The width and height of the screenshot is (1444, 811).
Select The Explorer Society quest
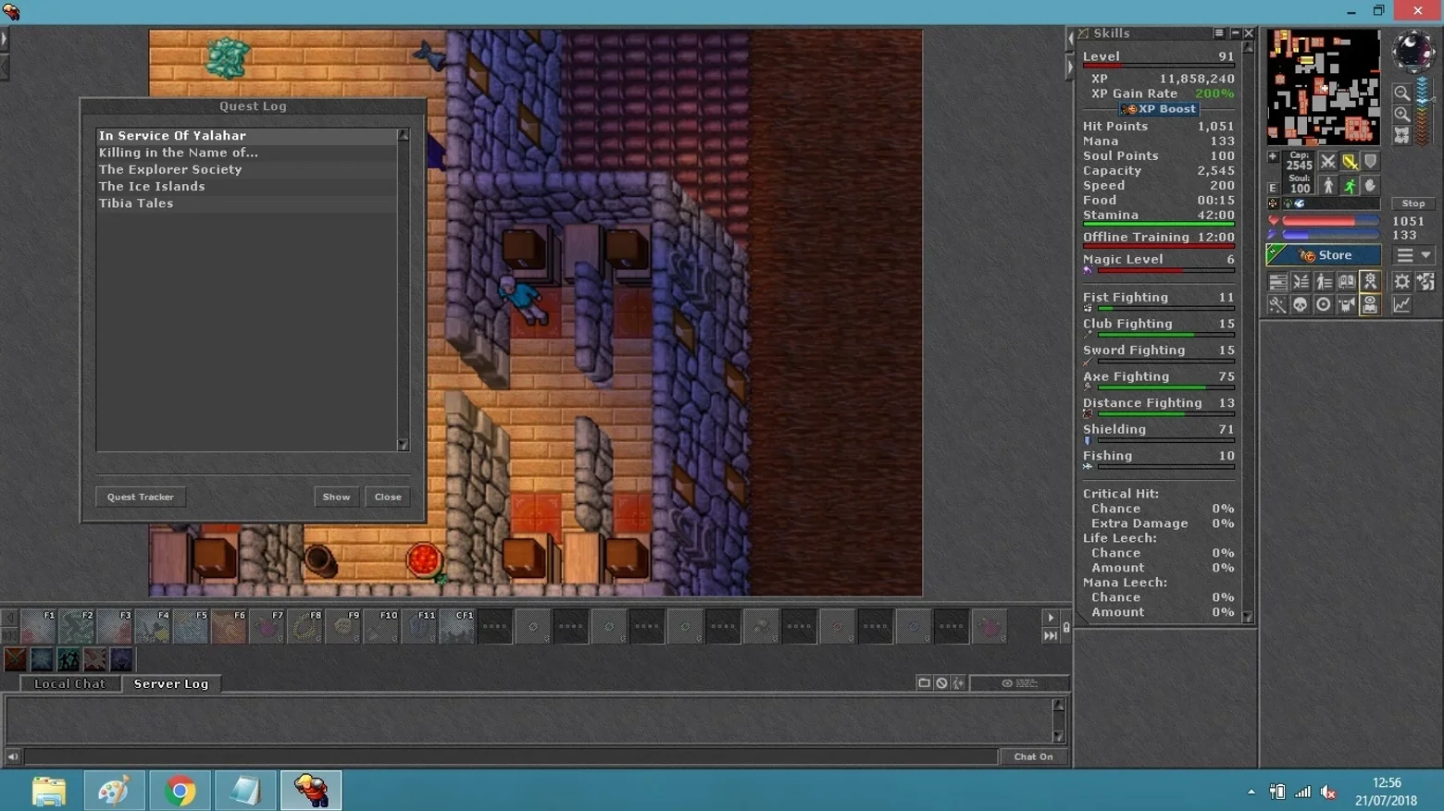coord(247,169)
